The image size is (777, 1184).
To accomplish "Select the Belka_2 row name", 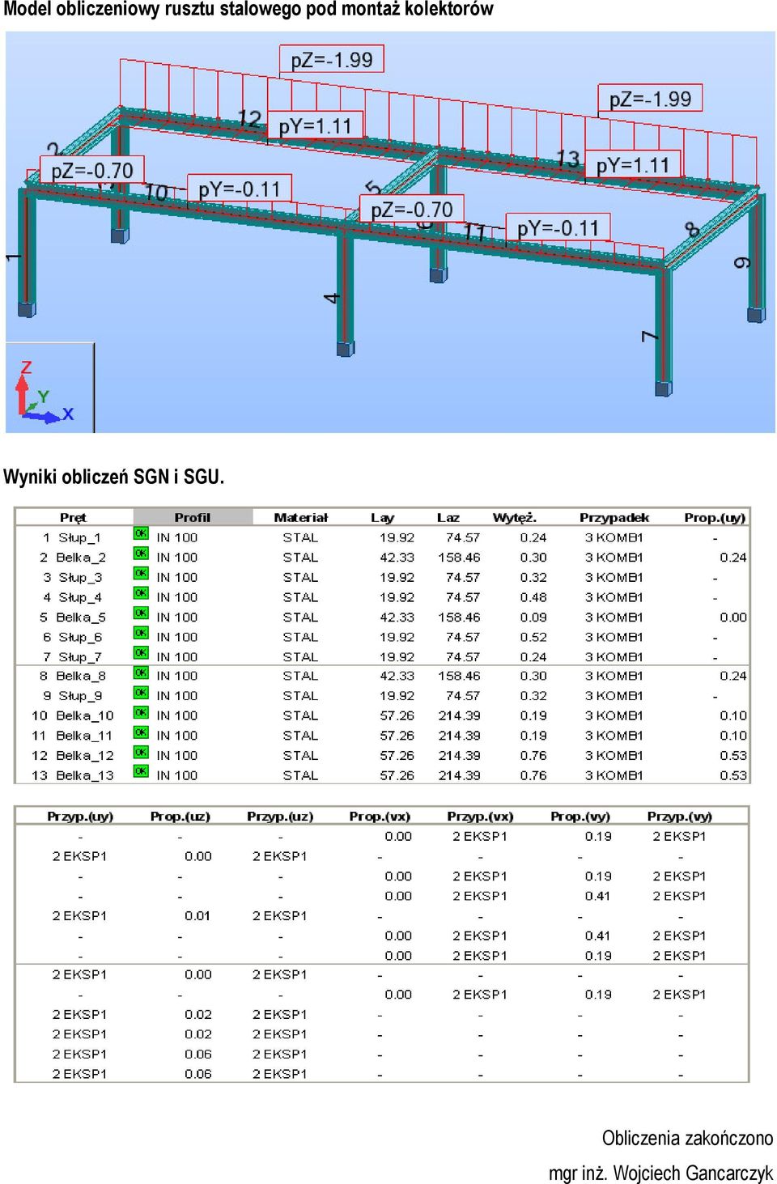I will tap(81, 557).
